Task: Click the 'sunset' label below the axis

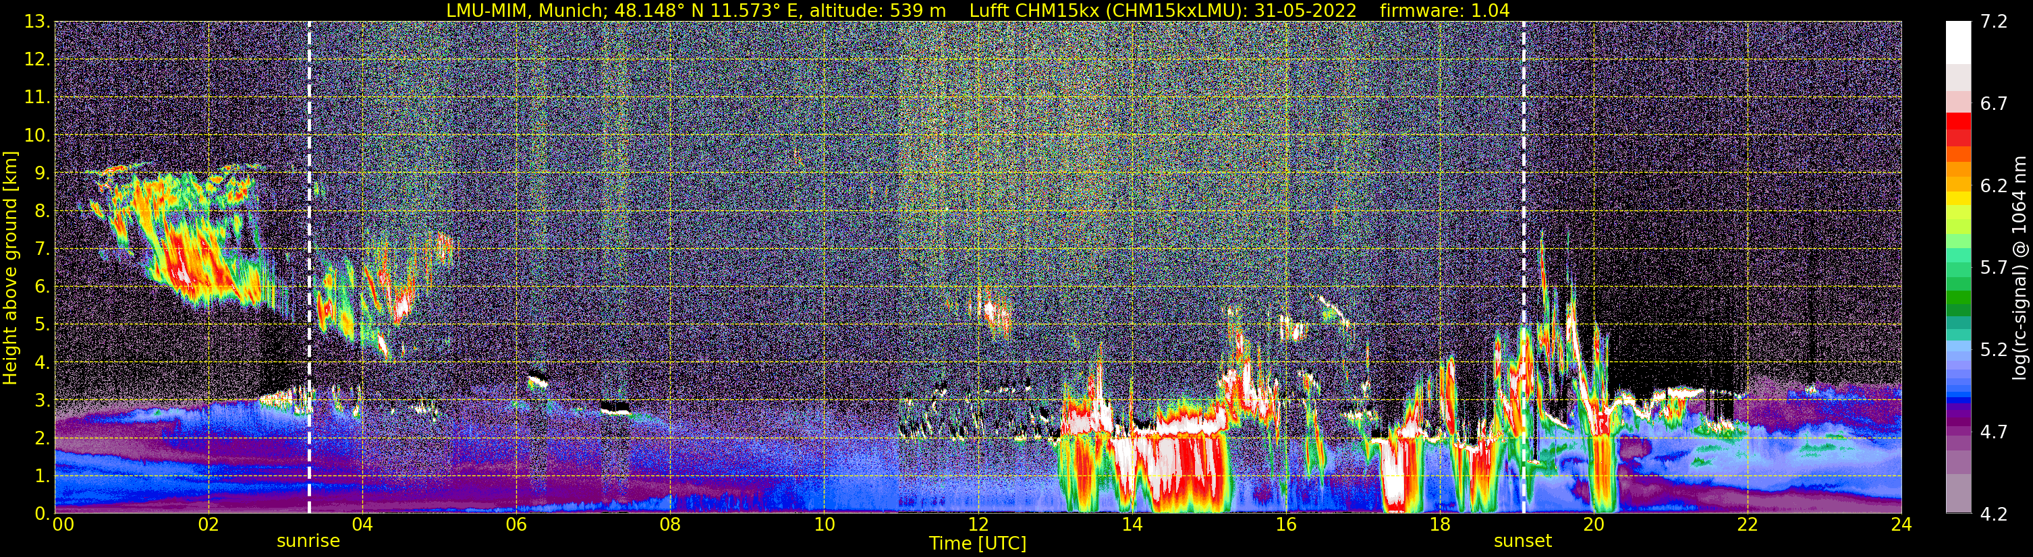Action: tap(1522, 541)
